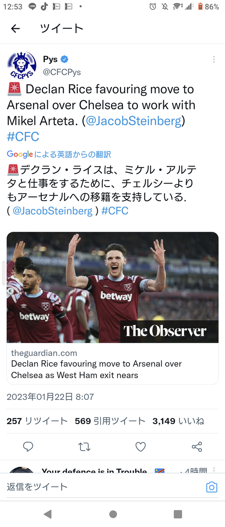225x527 pixels.
Task: Open the tweet overflow menu dots
Action: [x=214, y=60]
